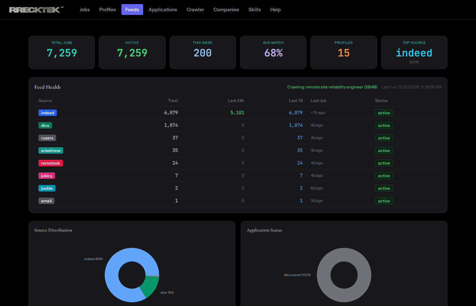The height and width of the screenshot is (306, 476).
Task: Click the jooble source badge
Action: (x=47, y=188)
